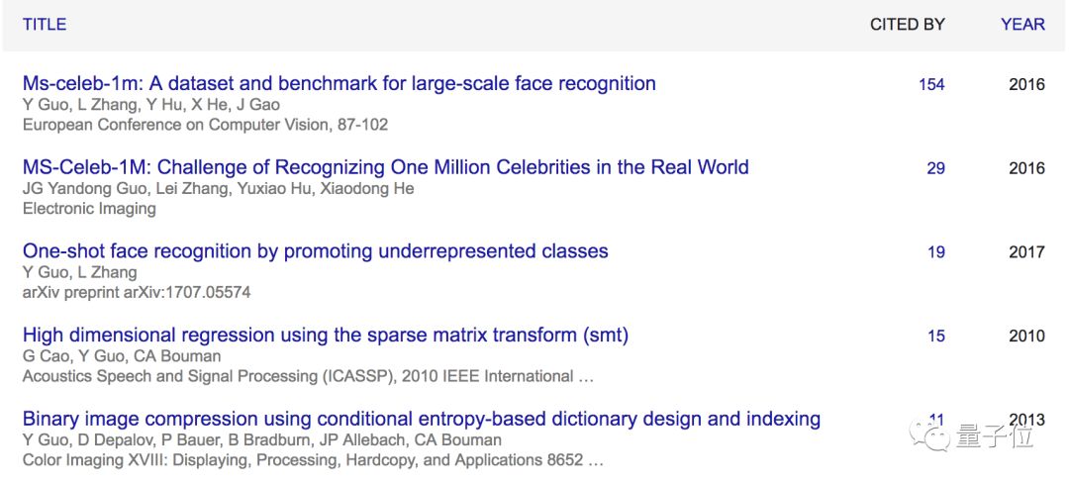The image size is (1069, 483).
Task: Open the Binary image compression paper
Action: pos(421,419)
